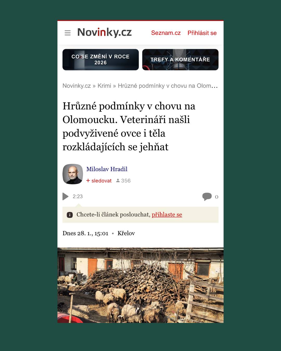281x351 pixels.
Task: Tap the plus icon to follow the author
Action: point(88,180)
